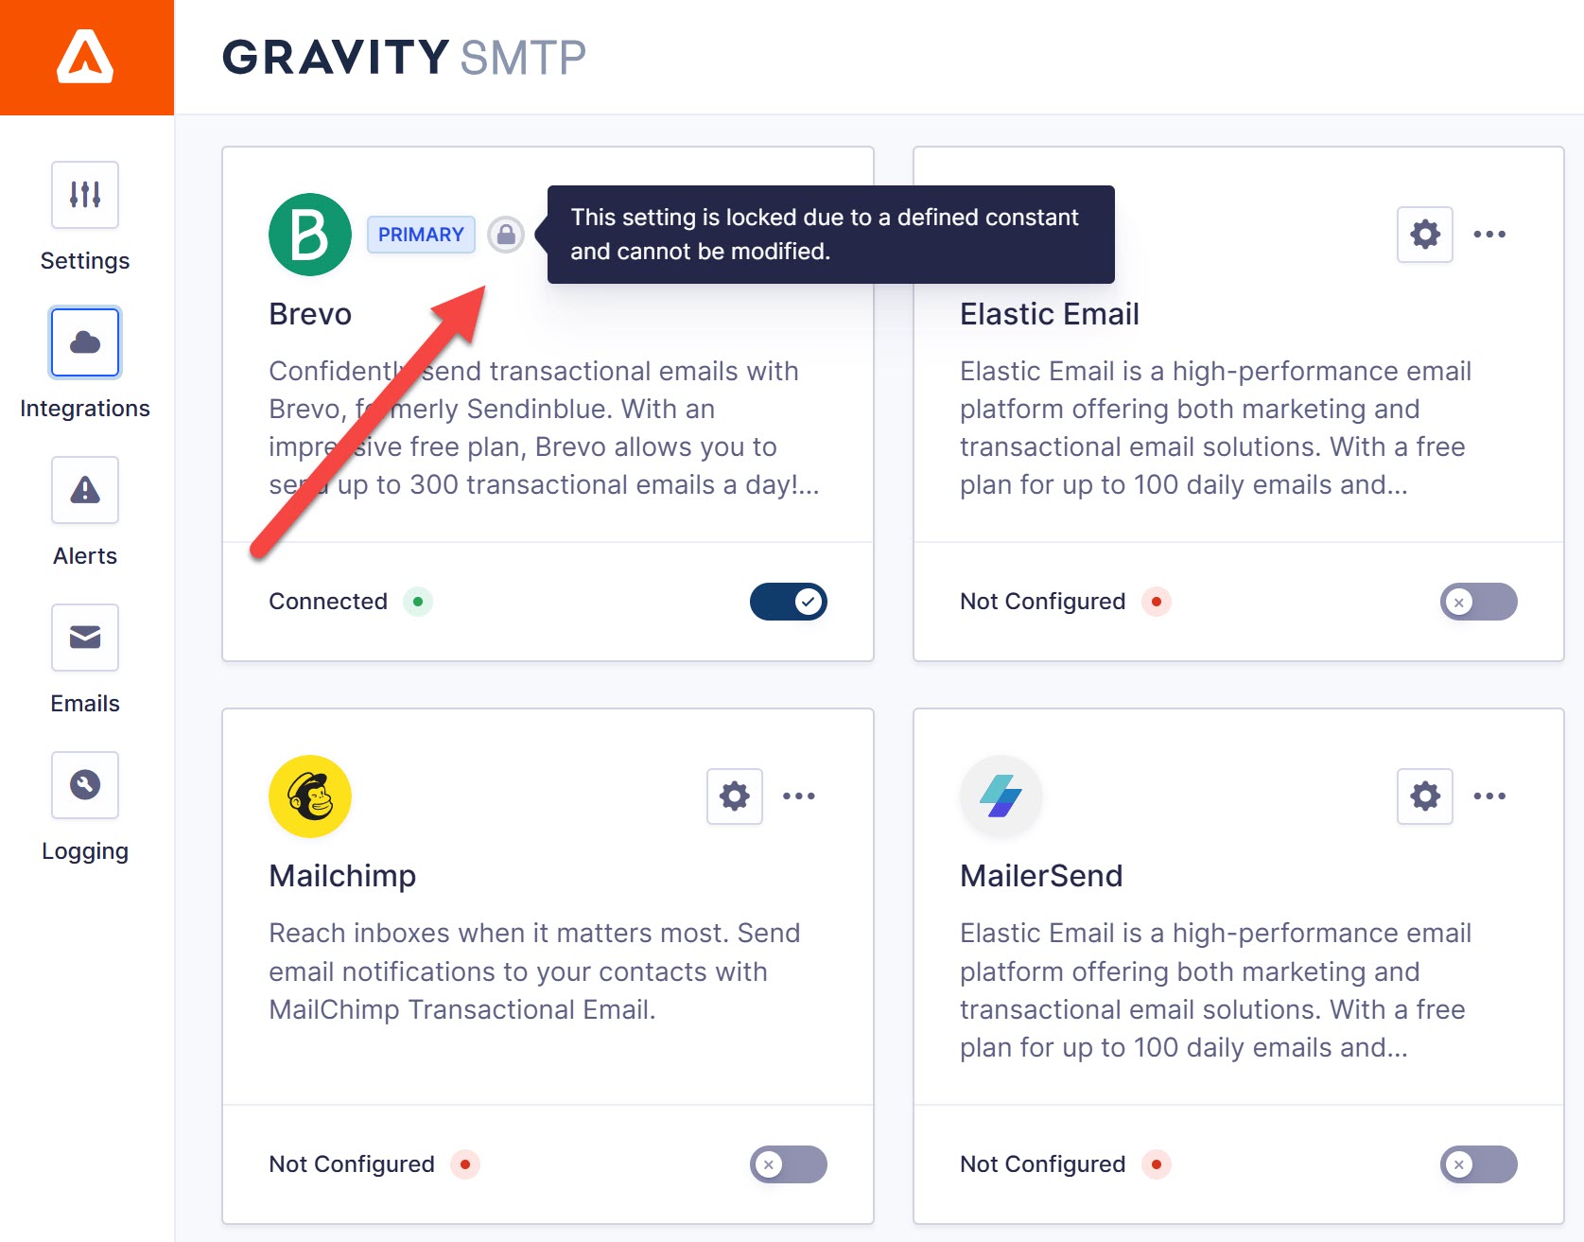Enable the MailerSend toggle switch

click(x=1479, y=1164)
